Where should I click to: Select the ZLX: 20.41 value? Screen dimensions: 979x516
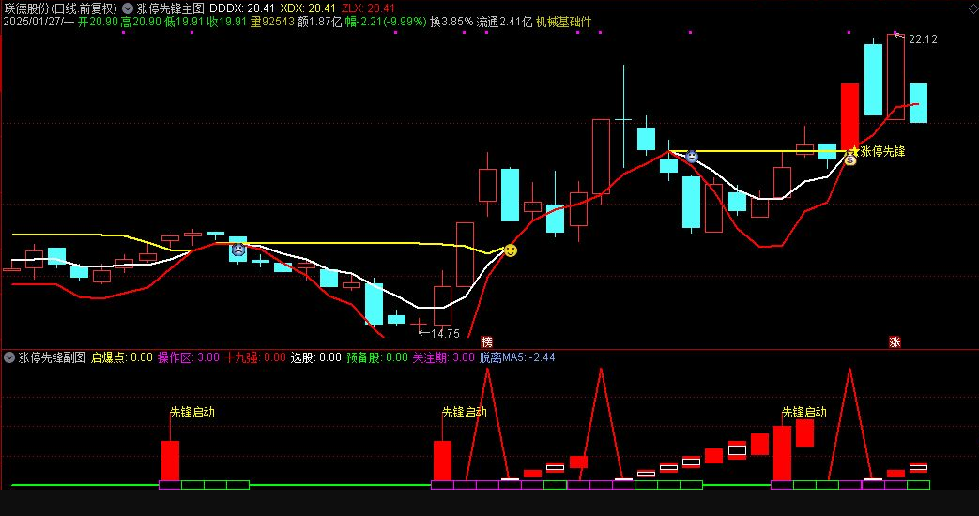click(x=368, y=8)
